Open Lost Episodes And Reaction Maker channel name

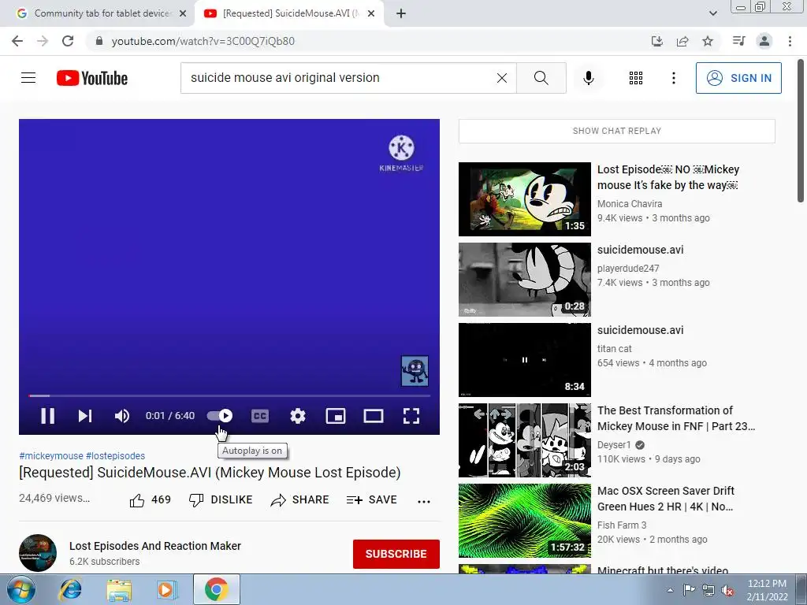point(155,546)
